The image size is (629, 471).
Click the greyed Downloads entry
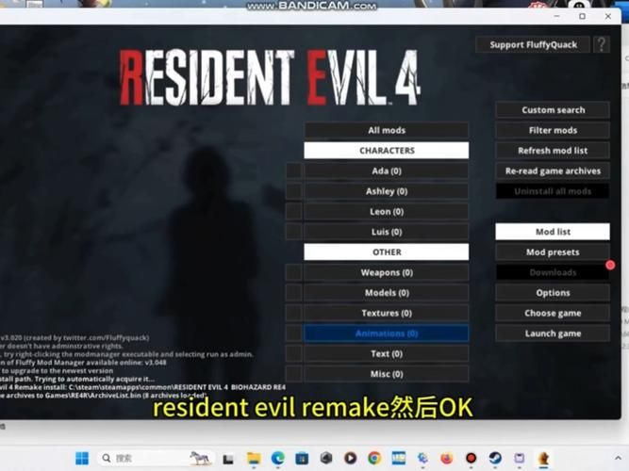pyautogui.click(x=553, y=272)
